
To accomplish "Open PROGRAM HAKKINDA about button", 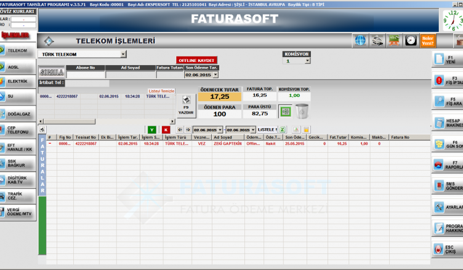I will 448,228.
